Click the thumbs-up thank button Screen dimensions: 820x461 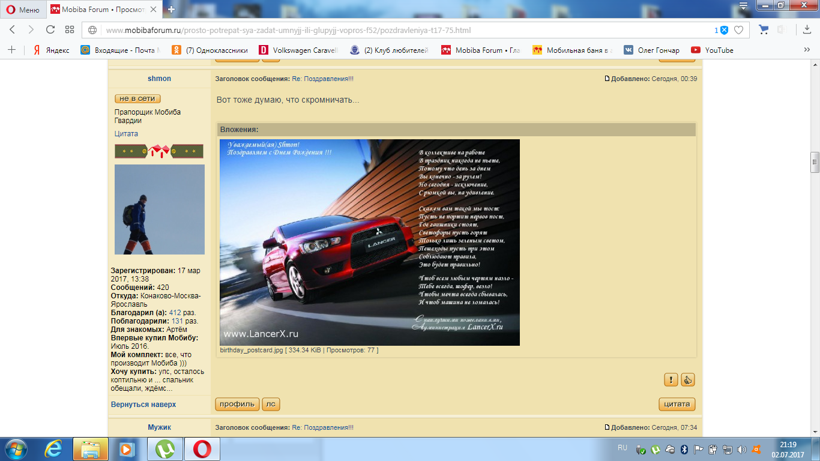(x=687, y=379)
